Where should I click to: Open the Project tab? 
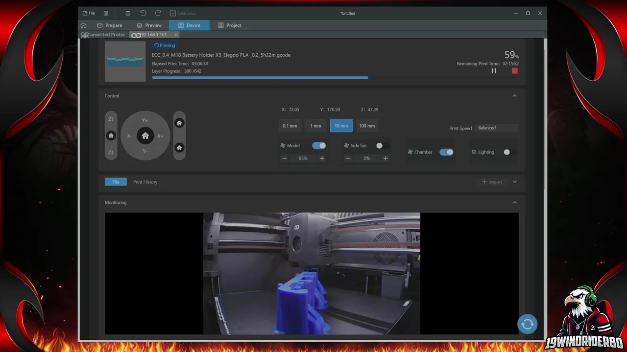229,25
